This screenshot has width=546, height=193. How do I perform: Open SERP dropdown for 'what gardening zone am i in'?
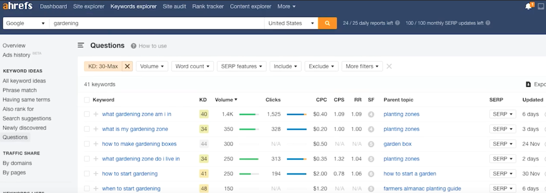[x=502, y=114]
